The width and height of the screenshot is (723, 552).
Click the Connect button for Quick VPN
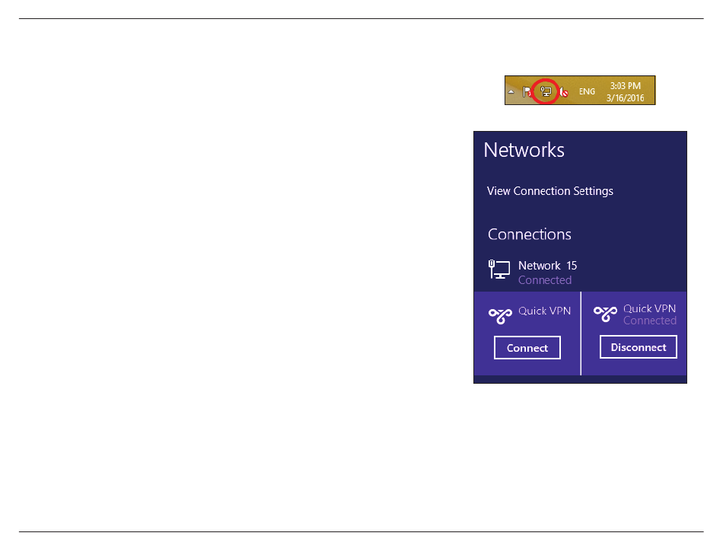(527, 348)
